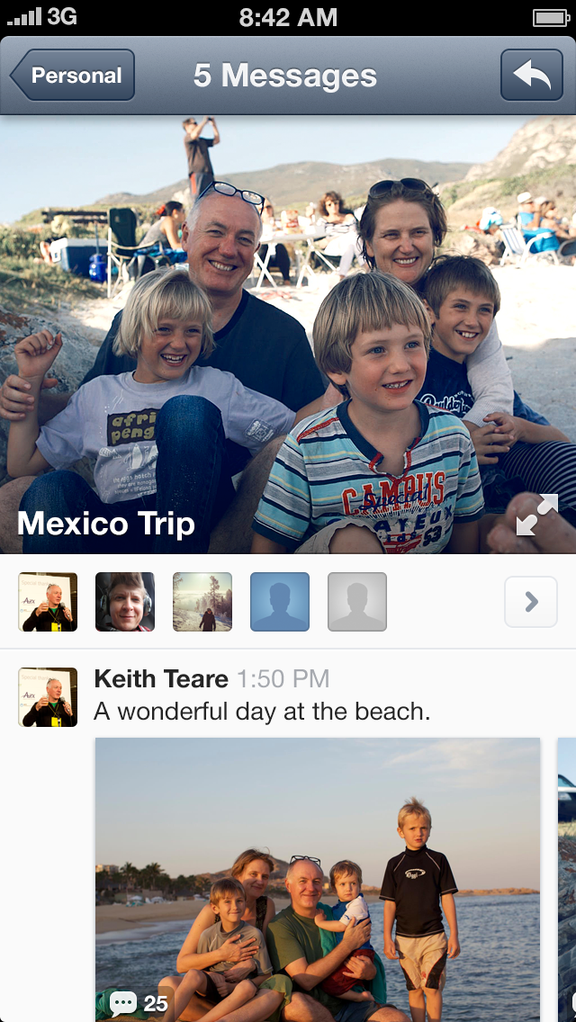Screen dimensions: 576x1022
Task: Open Keith Teare's sender name
Action: pyautogui.click(x=161, y=679)
